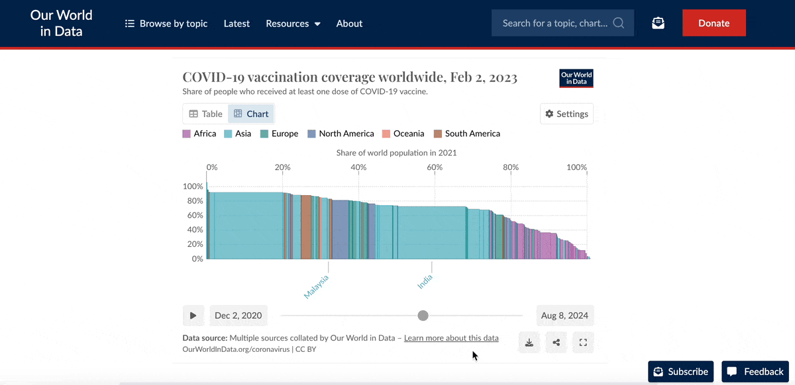Open the chart download options
This screenshot has height=385, width=795.
pos(529,342)
